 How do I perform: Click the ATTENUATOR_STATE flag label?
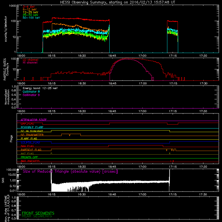tap(34, 120)
